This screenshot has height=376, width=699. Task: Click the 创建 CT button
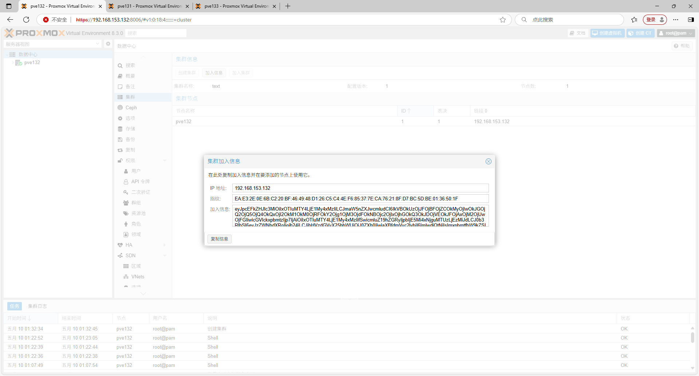(x=640, y=33)
